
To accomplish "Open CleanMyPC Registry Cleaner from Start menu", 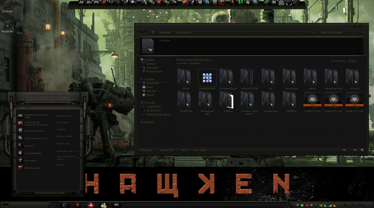I will pyautogui.click(x=34, y=124).
